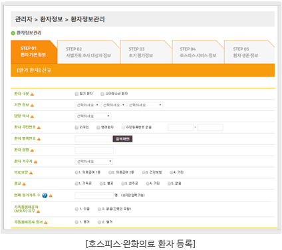Tick the 외국인 checkbox
The height and width of the screenshot is (250, 282).
pos(76,127)
